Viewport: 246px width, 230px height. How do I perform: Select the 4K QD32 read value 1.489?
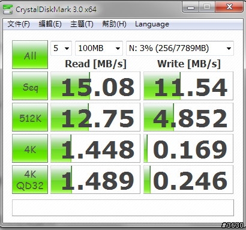pyautogui.click(x=95, y=180)
